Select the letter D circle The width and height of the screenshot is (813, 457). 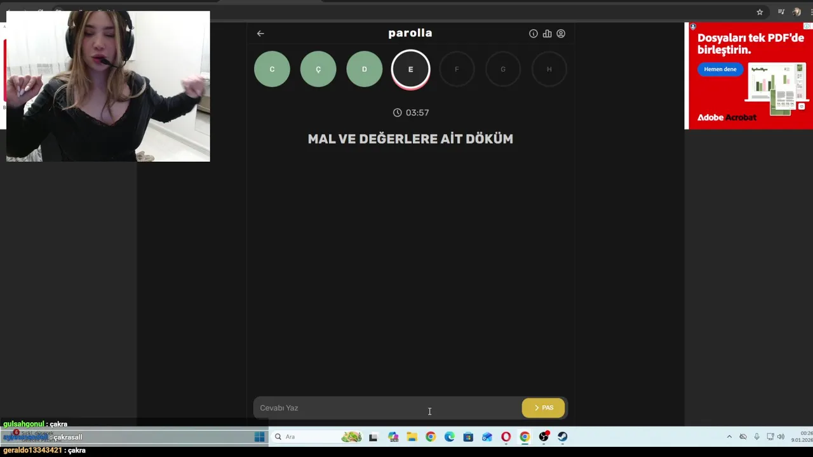(365, 69)
